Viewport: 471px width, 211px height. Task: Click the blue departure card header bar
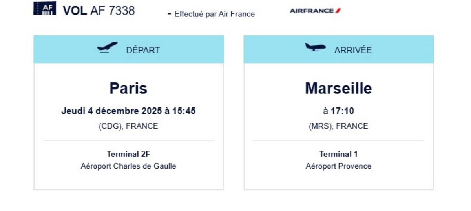click(x=128, y=49)
